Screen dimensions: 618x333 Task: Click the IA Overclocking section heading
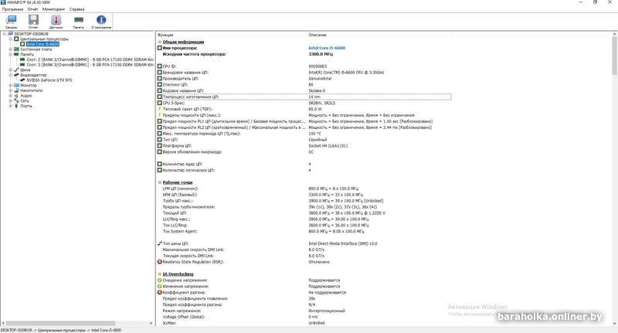click(x=178, y=274)
